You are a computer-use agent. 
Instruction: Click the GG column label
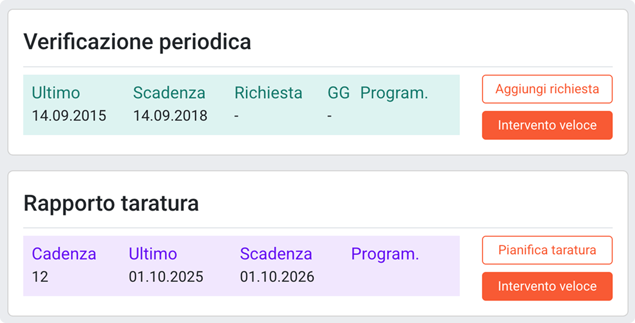(338, 93)
